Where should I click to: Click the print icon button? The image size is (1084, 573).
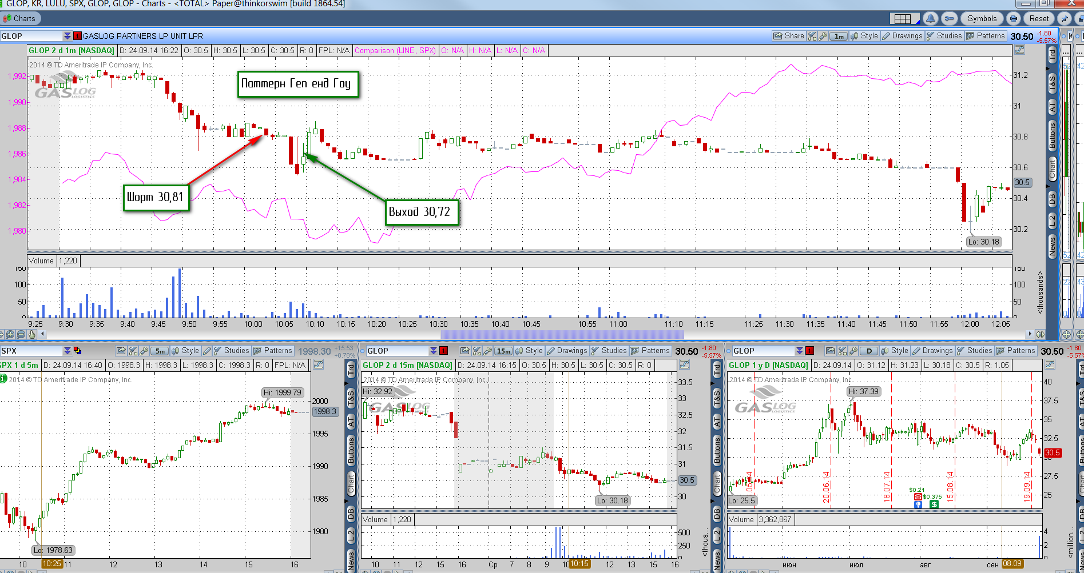(x=1014, y=19)
